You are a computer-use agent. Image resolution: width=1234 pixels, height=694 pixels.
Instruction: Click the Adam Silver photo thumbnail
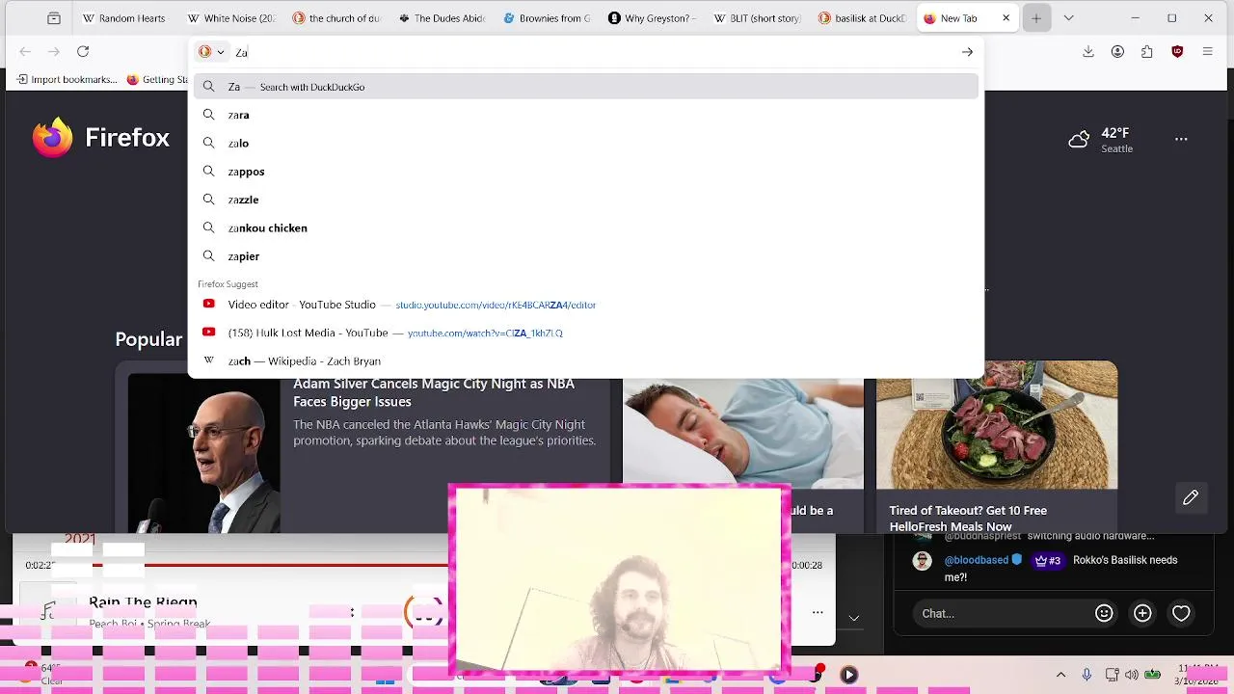coord(204,453)
